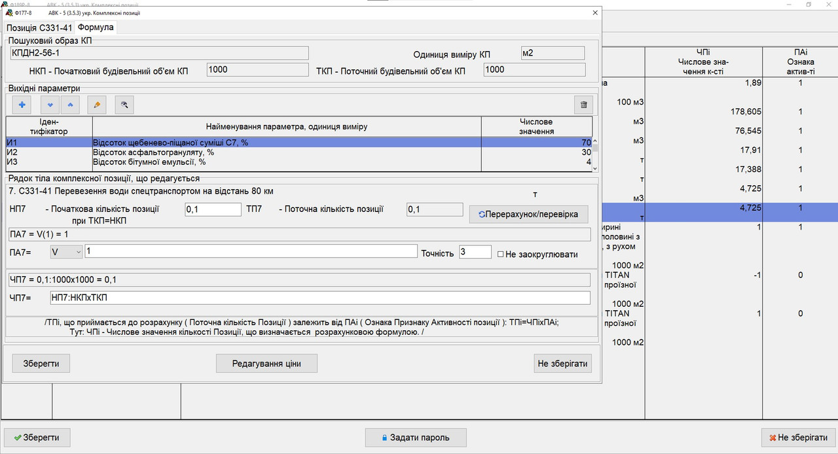Click the 'Редагування ціни' button
The image size is (838, 454).
266,363
